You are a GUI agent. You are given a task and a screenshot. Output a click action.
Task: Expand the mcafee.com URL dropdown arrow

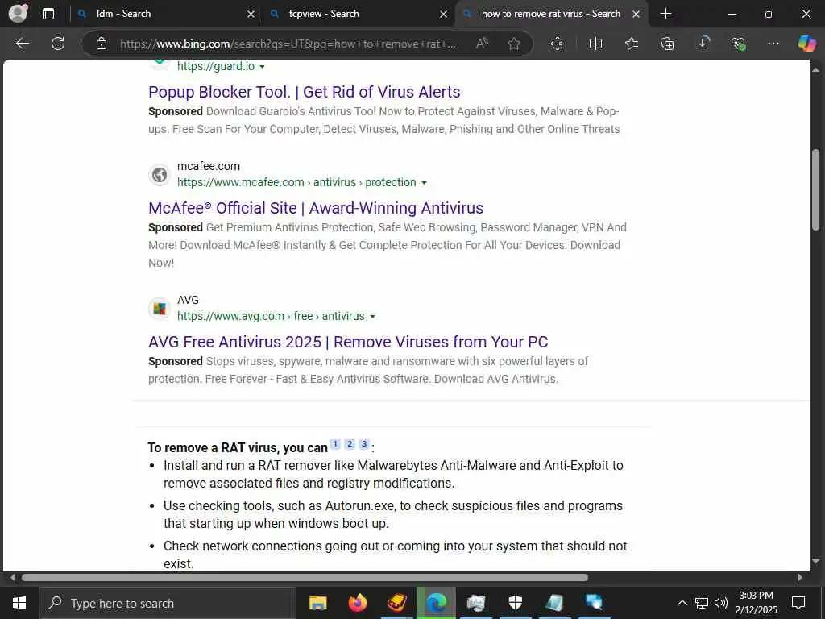(x=424, y=183)
